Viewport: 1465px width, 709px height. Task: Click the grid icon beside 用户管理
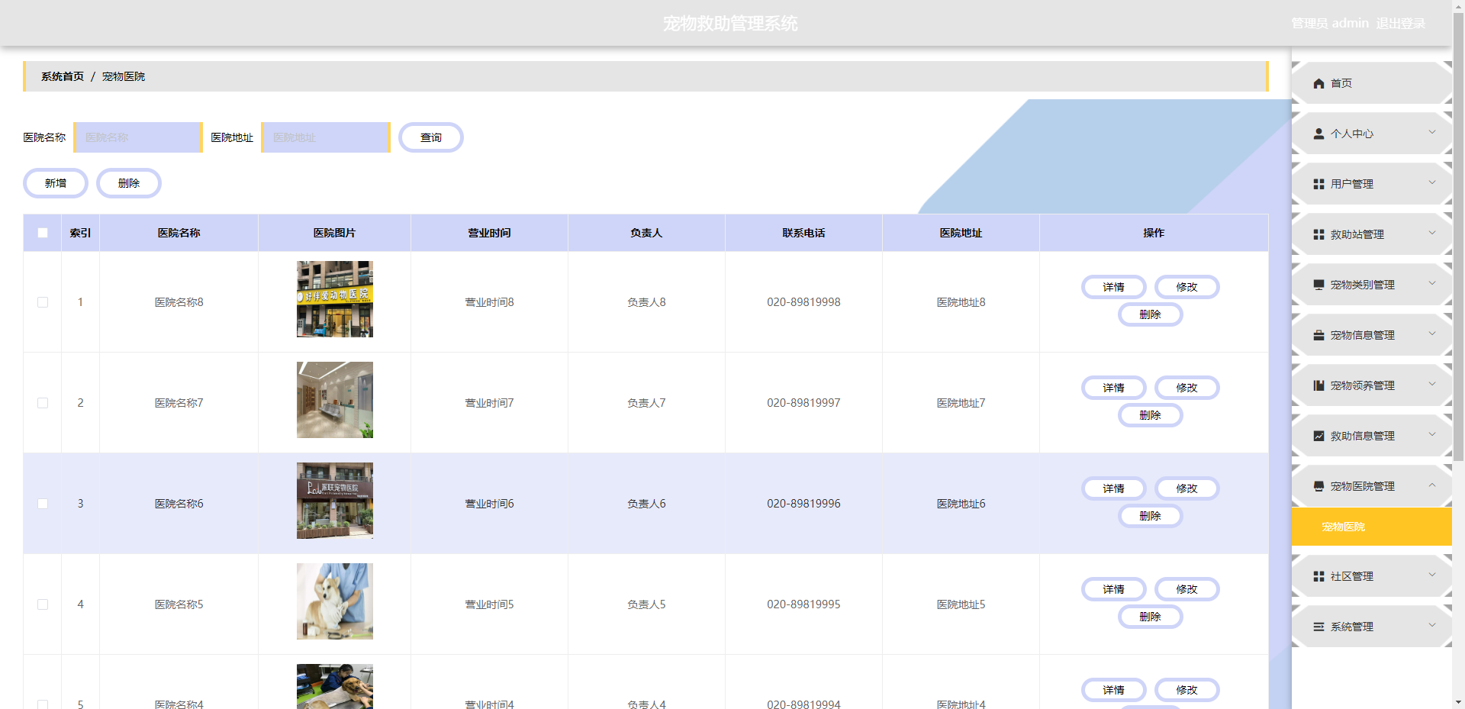pyautogui.click(x=1318, y=184)
